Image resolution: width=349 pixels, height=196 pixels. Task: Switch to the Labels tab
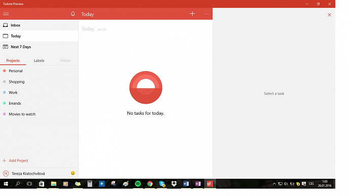tap(39, 60)
